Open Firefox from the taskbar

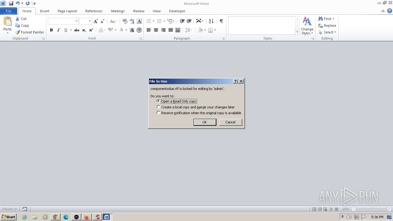(x=87, y=217)
